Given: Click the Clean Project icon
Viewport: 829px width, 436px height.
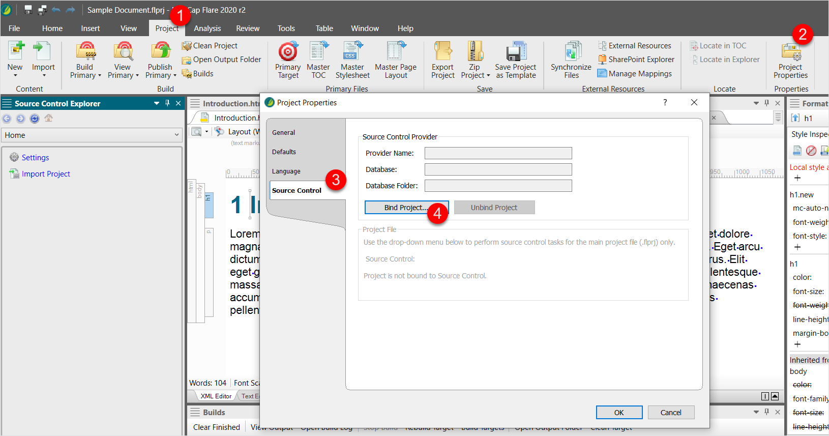Looking at the screenshot, I should [187, 46].
